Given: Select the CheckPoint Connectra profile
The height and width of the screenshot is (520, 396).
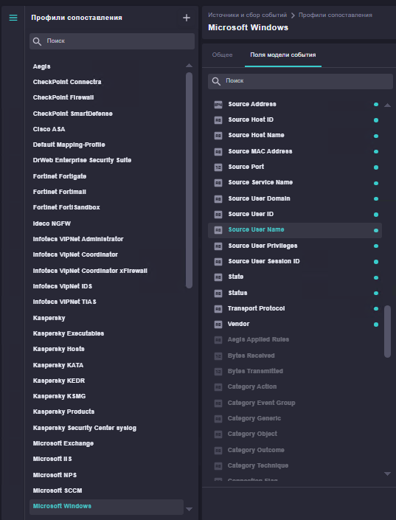Looking at the screenshot, I should coord(67,82).
